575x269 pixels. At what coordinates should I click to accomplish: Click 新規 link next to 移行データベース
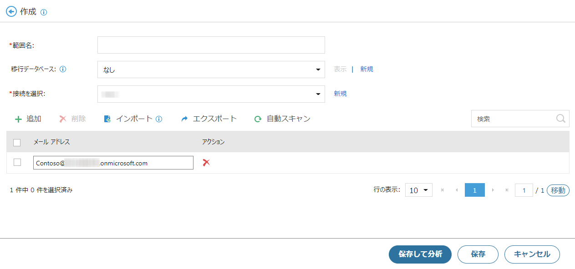366,69
